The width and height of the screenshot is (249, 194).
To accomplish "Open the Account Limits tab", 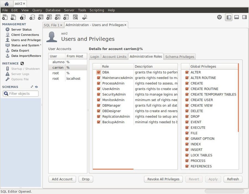I will point(114,57).
